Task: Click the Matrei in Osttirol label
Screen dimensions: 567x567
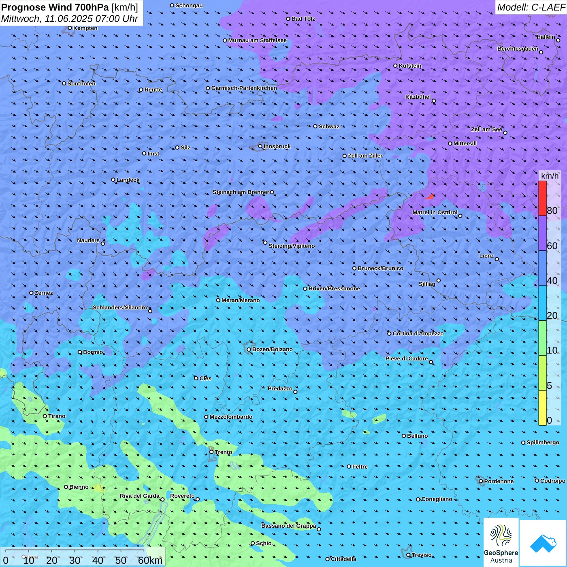Action: pyautogui.click(x=435, y=212)
